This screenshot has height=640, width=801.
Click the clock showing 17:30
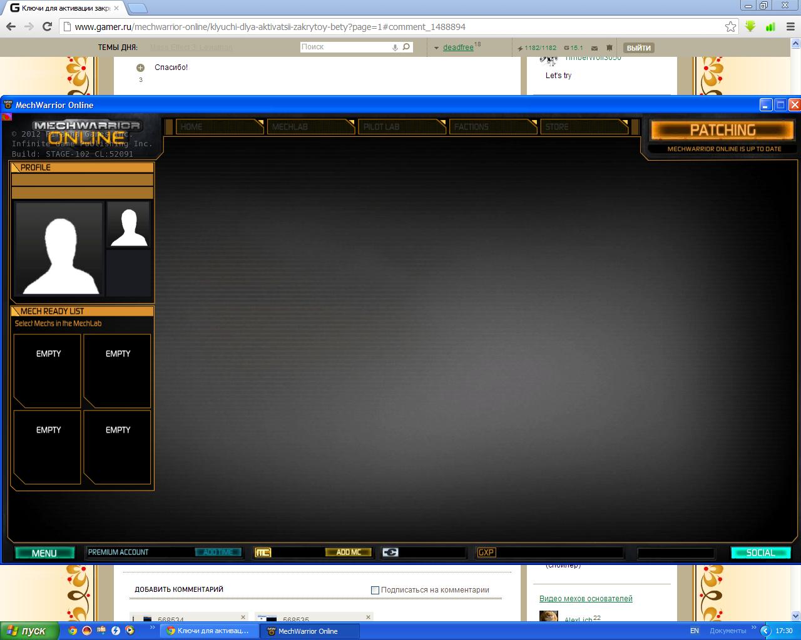[x=784, y=631]
